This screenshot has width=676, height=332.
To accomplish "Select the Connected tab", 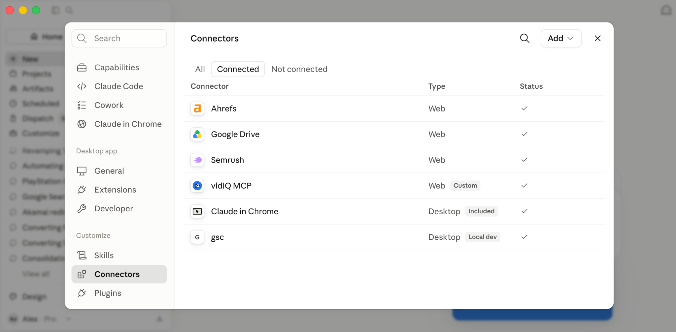I will pos(238,69).
